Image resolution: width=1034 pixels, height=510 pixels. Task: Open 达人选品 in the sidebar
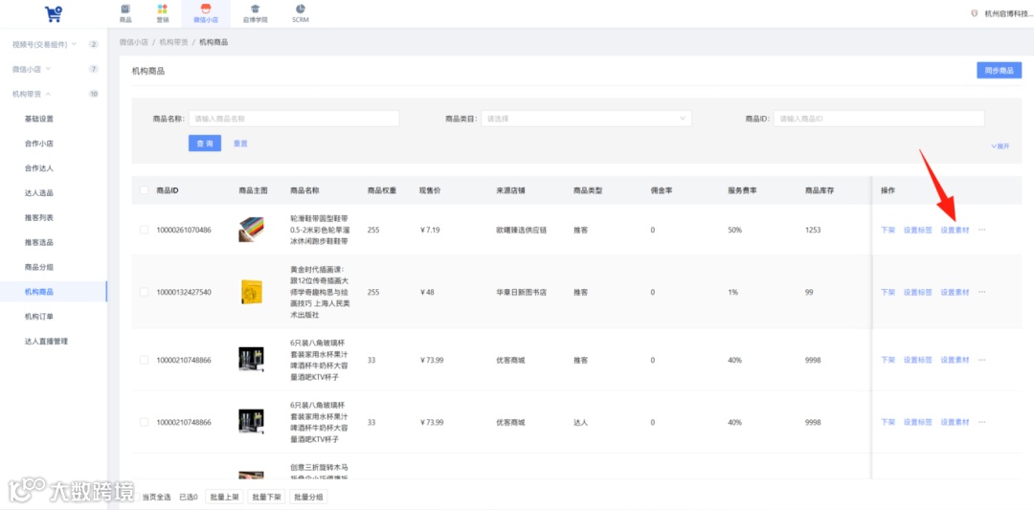point(39,193)
